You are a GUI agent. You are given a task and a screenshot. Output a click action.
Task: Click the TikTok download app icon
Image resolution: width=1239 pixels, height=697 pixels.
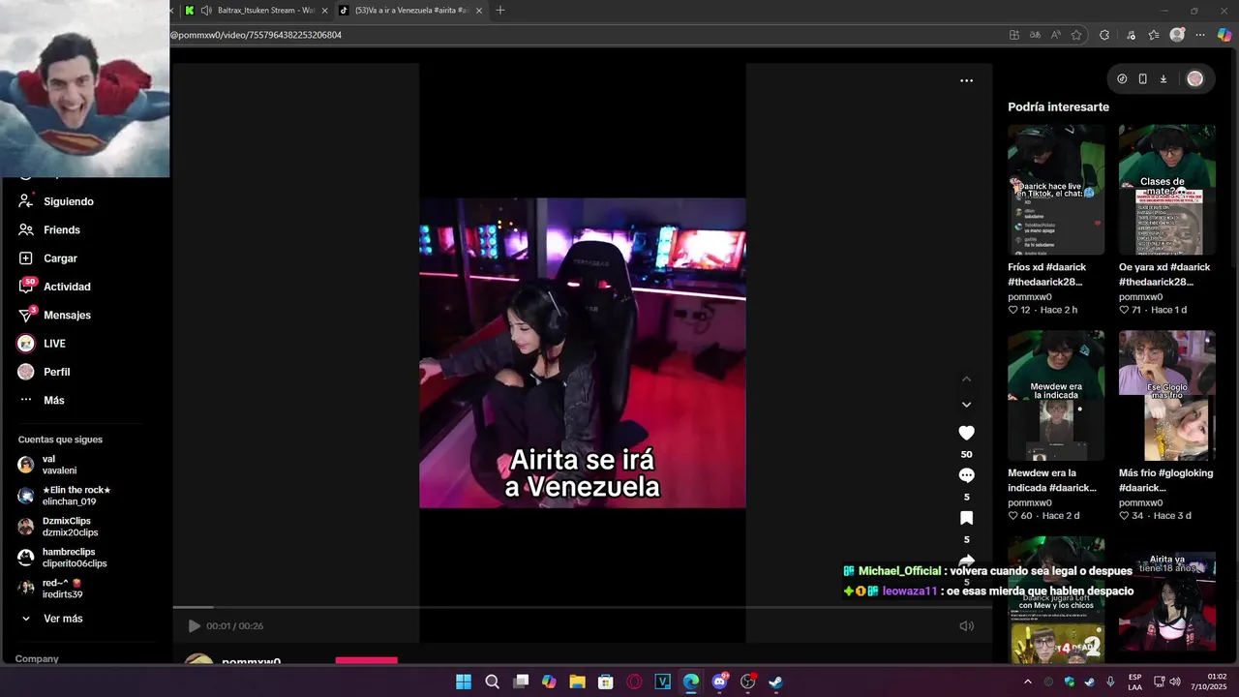pos(1163,79)
